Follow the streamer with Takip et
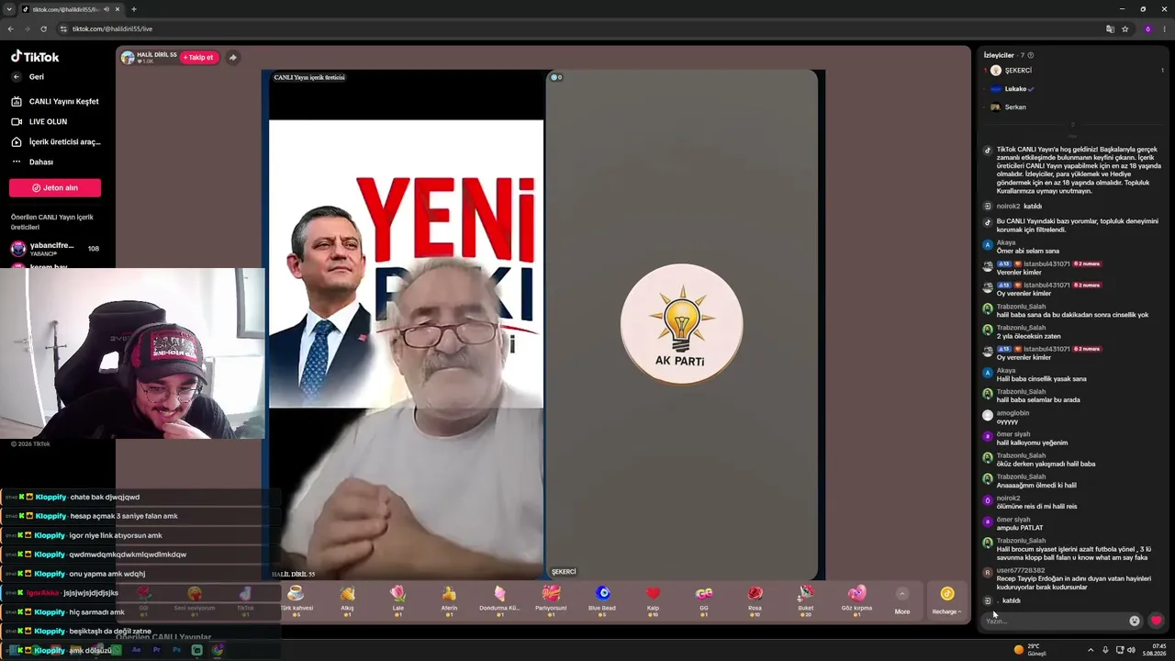 click(199, 57)
